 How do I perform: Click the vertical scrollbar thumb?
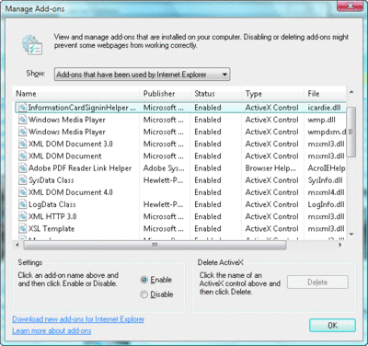351,132
